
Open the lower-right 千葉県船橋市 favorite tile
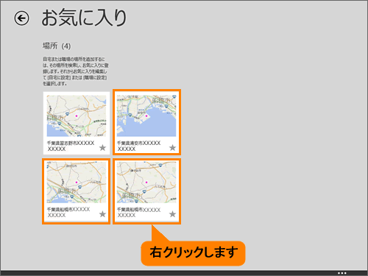point(146,191)
